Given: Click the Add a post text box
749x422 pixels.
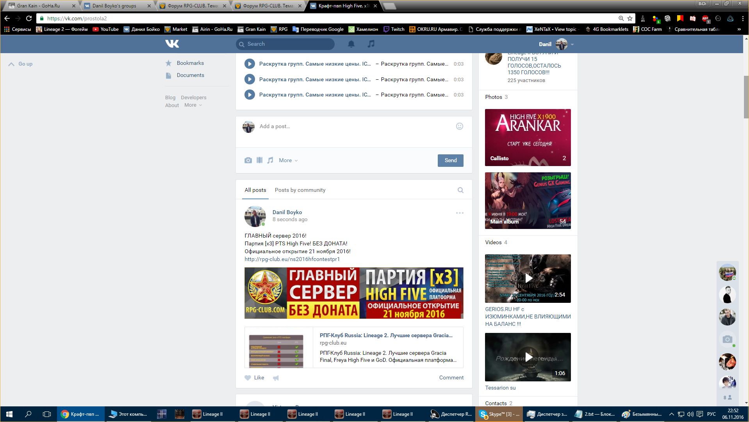Looking at the screenshot, I should 354,126.
